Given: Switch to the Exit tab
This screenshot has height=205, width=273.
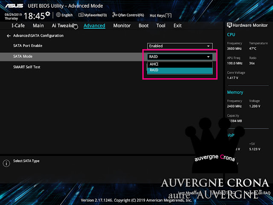Looking at the screenshot, I should coord(177,26).
